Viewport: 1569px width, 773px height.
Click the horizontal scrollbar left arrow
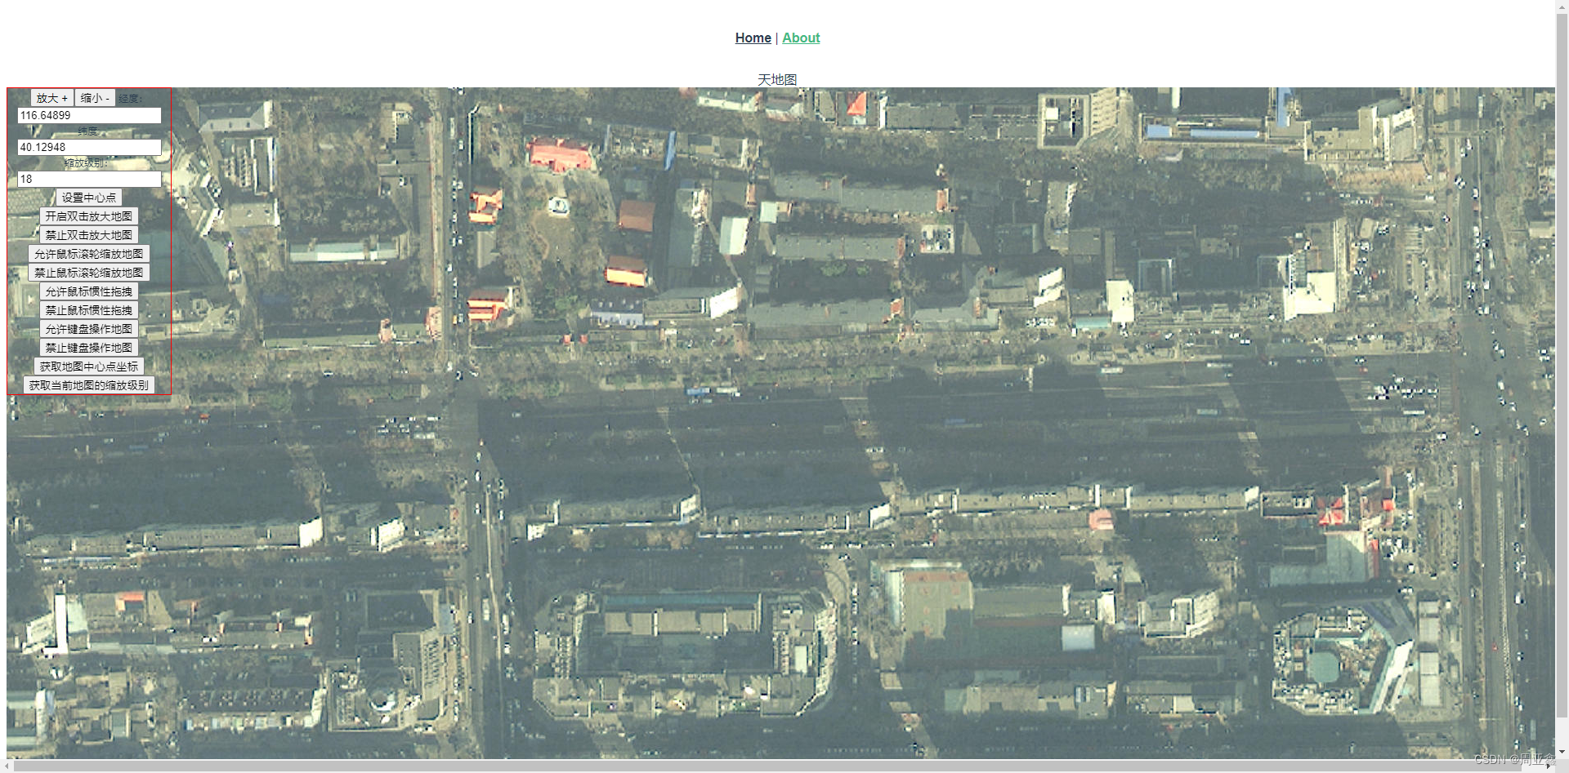(x=7, y=766)
